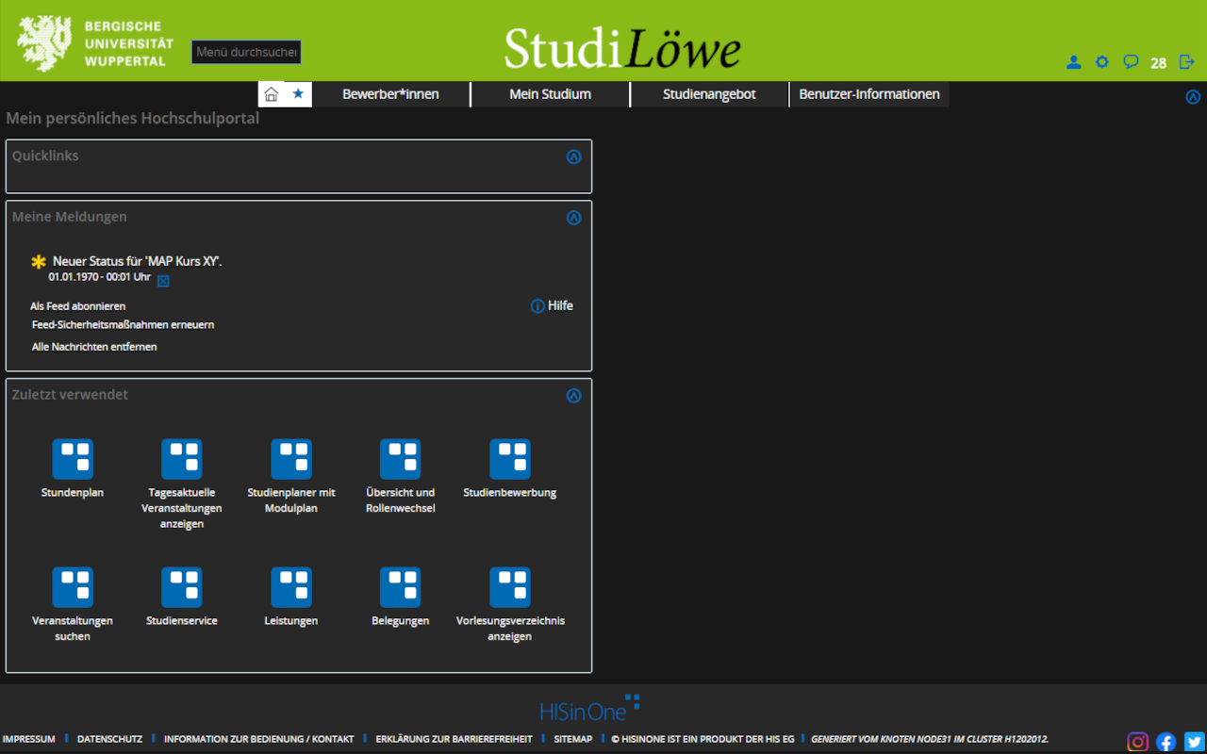Image resolution: width=1207 pixels, height=754 pixels.
Task: Open the Instagram icon in footer
Action: 1138,742
